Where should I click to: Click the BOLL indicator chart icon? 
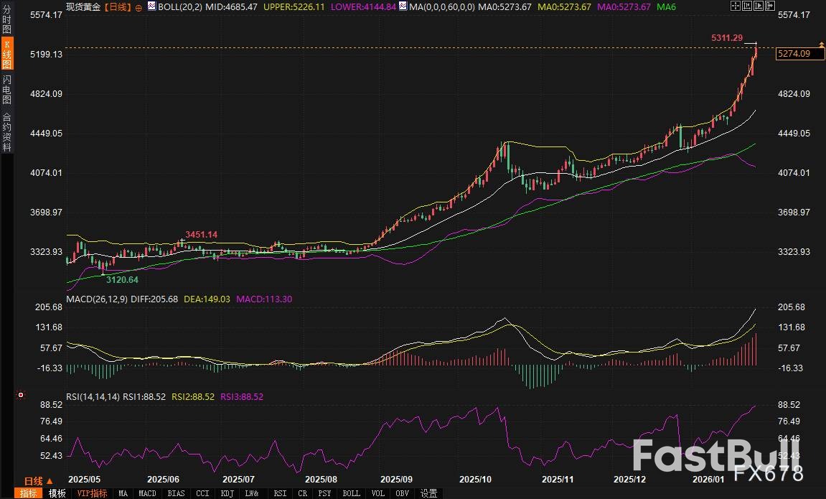[151, 6]
